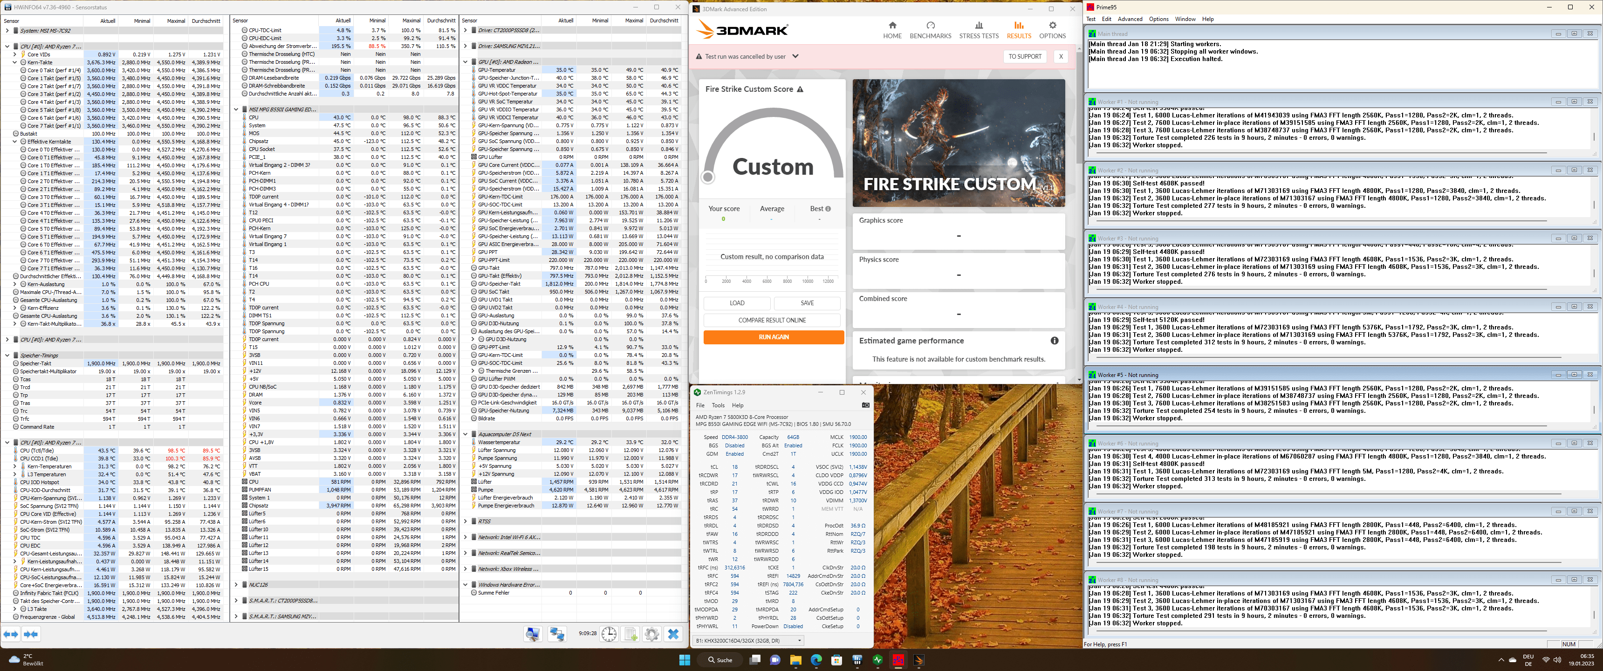The width and height of the screenshot is (1603, 671).
Task: Open ZenTimings Help menu
Action: (737, 405)
